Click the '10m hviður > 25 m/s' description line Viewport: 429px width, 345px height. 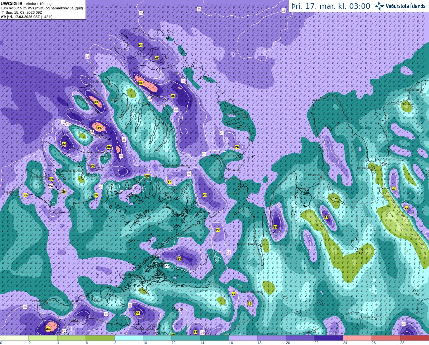[42, 8]
